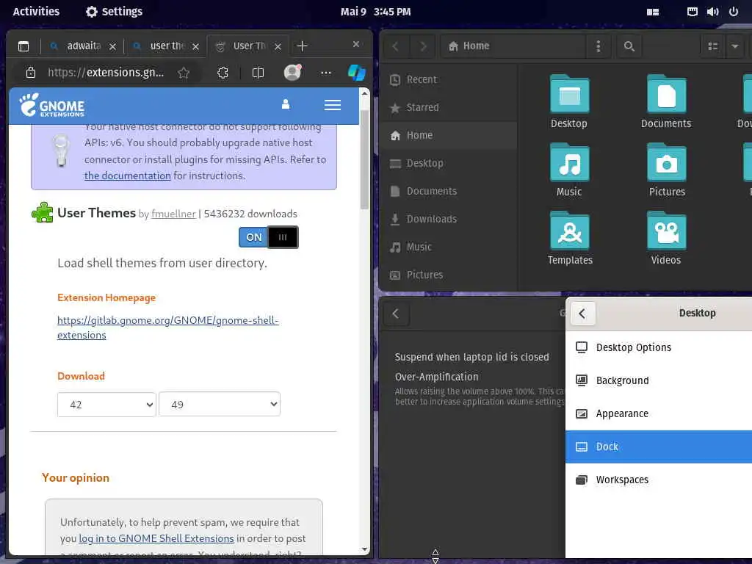Open browser profile avatar

click(292, 73)
